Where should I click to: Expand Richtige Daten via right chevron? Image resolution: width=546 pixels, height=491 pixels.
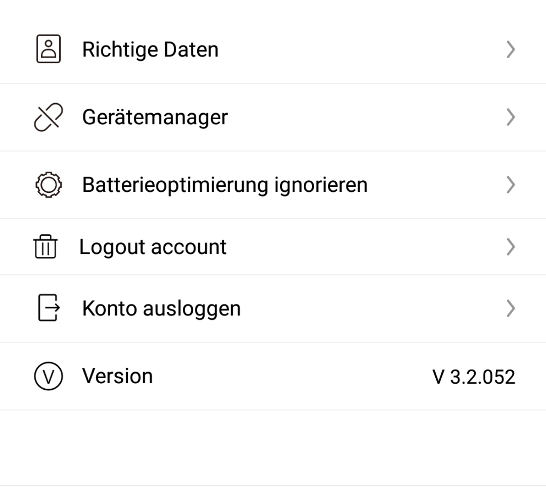click(x=510, y=49)
